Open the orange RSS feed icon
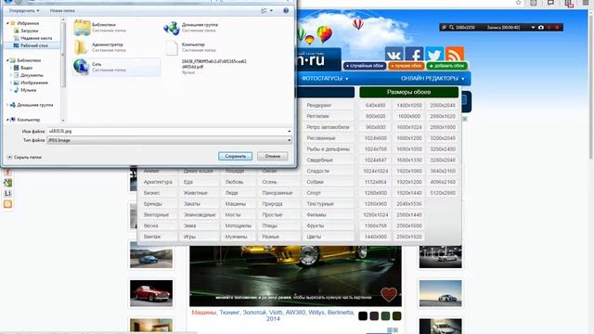 (455, 55)
